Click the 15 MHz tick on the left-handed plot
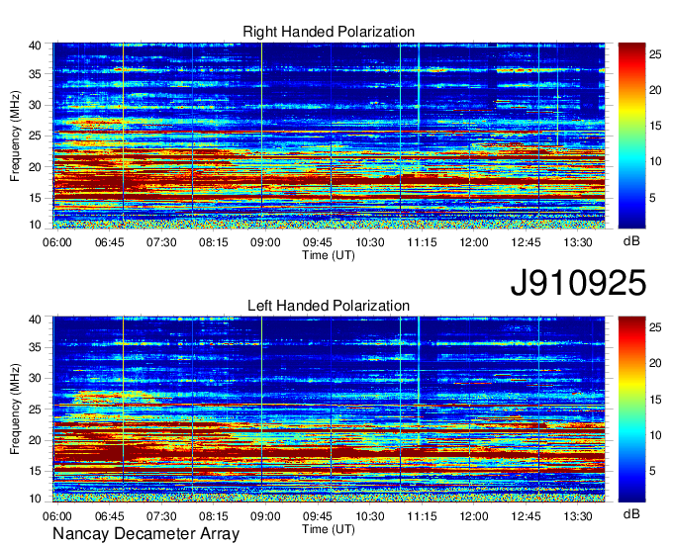Image resolution: width=673 pixels, height=546 pixels. click(35, 472)
